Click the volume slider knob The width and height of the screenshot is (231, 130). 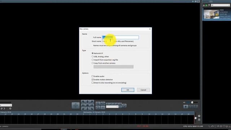(x=192, y=102)
